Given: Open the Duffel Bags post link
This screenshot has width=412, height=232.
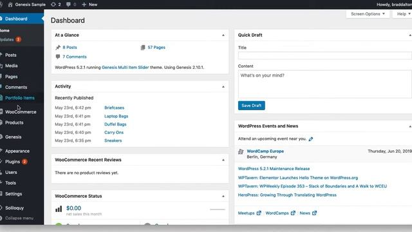Looking at the screenshot, I should click(x=115, y=124).
